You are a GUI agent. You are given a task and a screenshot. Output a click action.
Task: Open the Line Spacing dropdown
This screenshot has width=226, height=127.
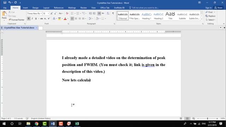pyautogui.click(x=91, y=19)
